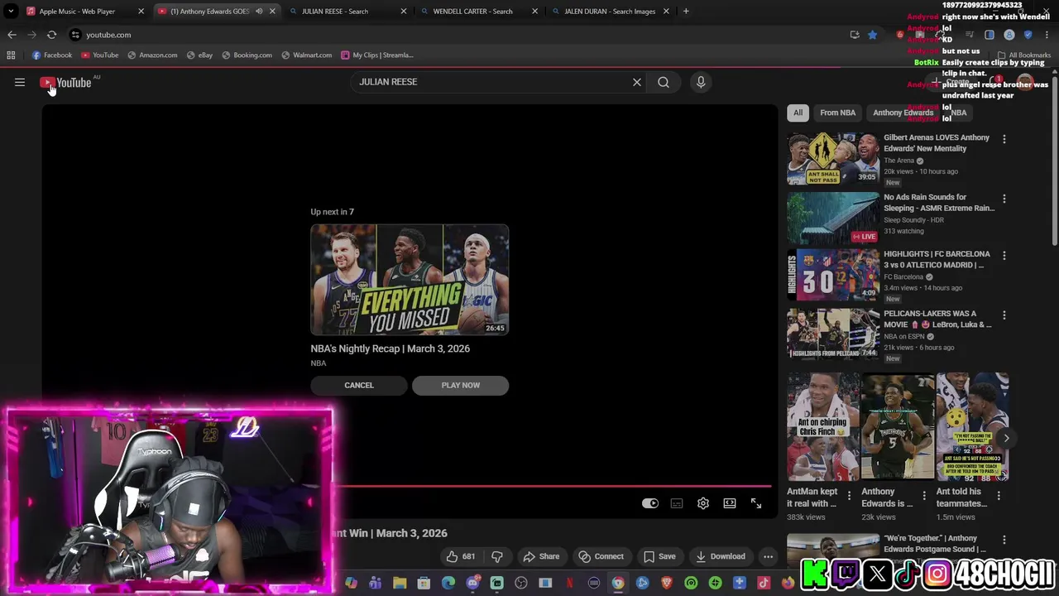Viewport: 1059px width, 596px height.
Task: Open Gilbert Arenas video thumbnail
Action: pos(833,157)
